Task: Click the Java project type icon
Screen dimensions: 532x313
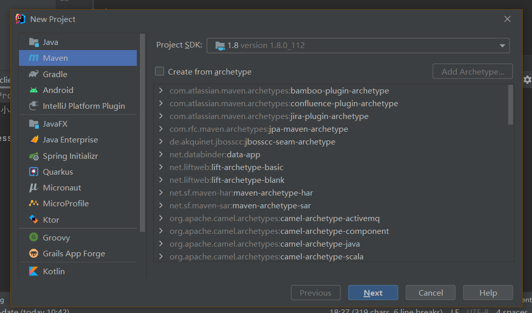Action: pyautogui.click(x=34, y=42)
